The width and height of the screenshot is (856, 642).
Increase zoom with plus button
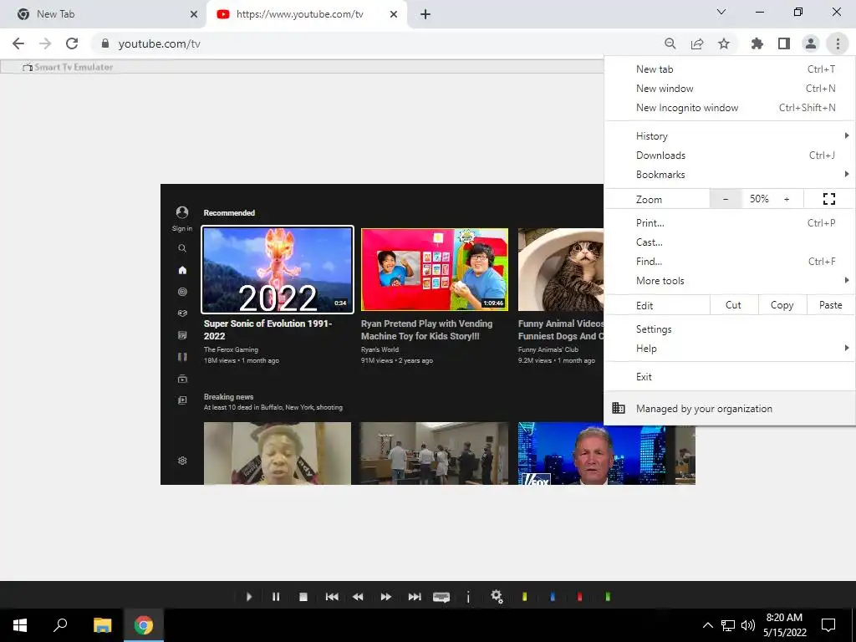pyautogui.click(x=787, y=199)
